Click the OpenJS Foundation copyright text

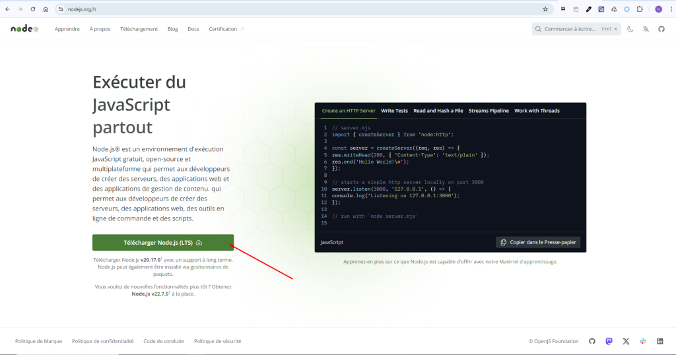click(x=554, y=341)
